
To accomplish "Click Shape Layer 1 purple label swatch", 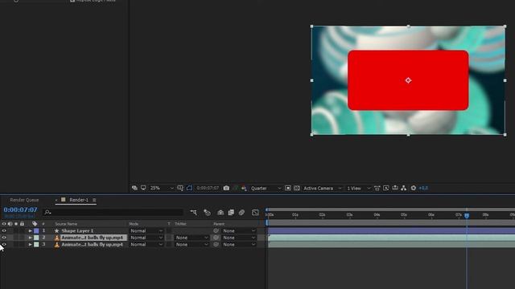I will (x=36, y=231).
